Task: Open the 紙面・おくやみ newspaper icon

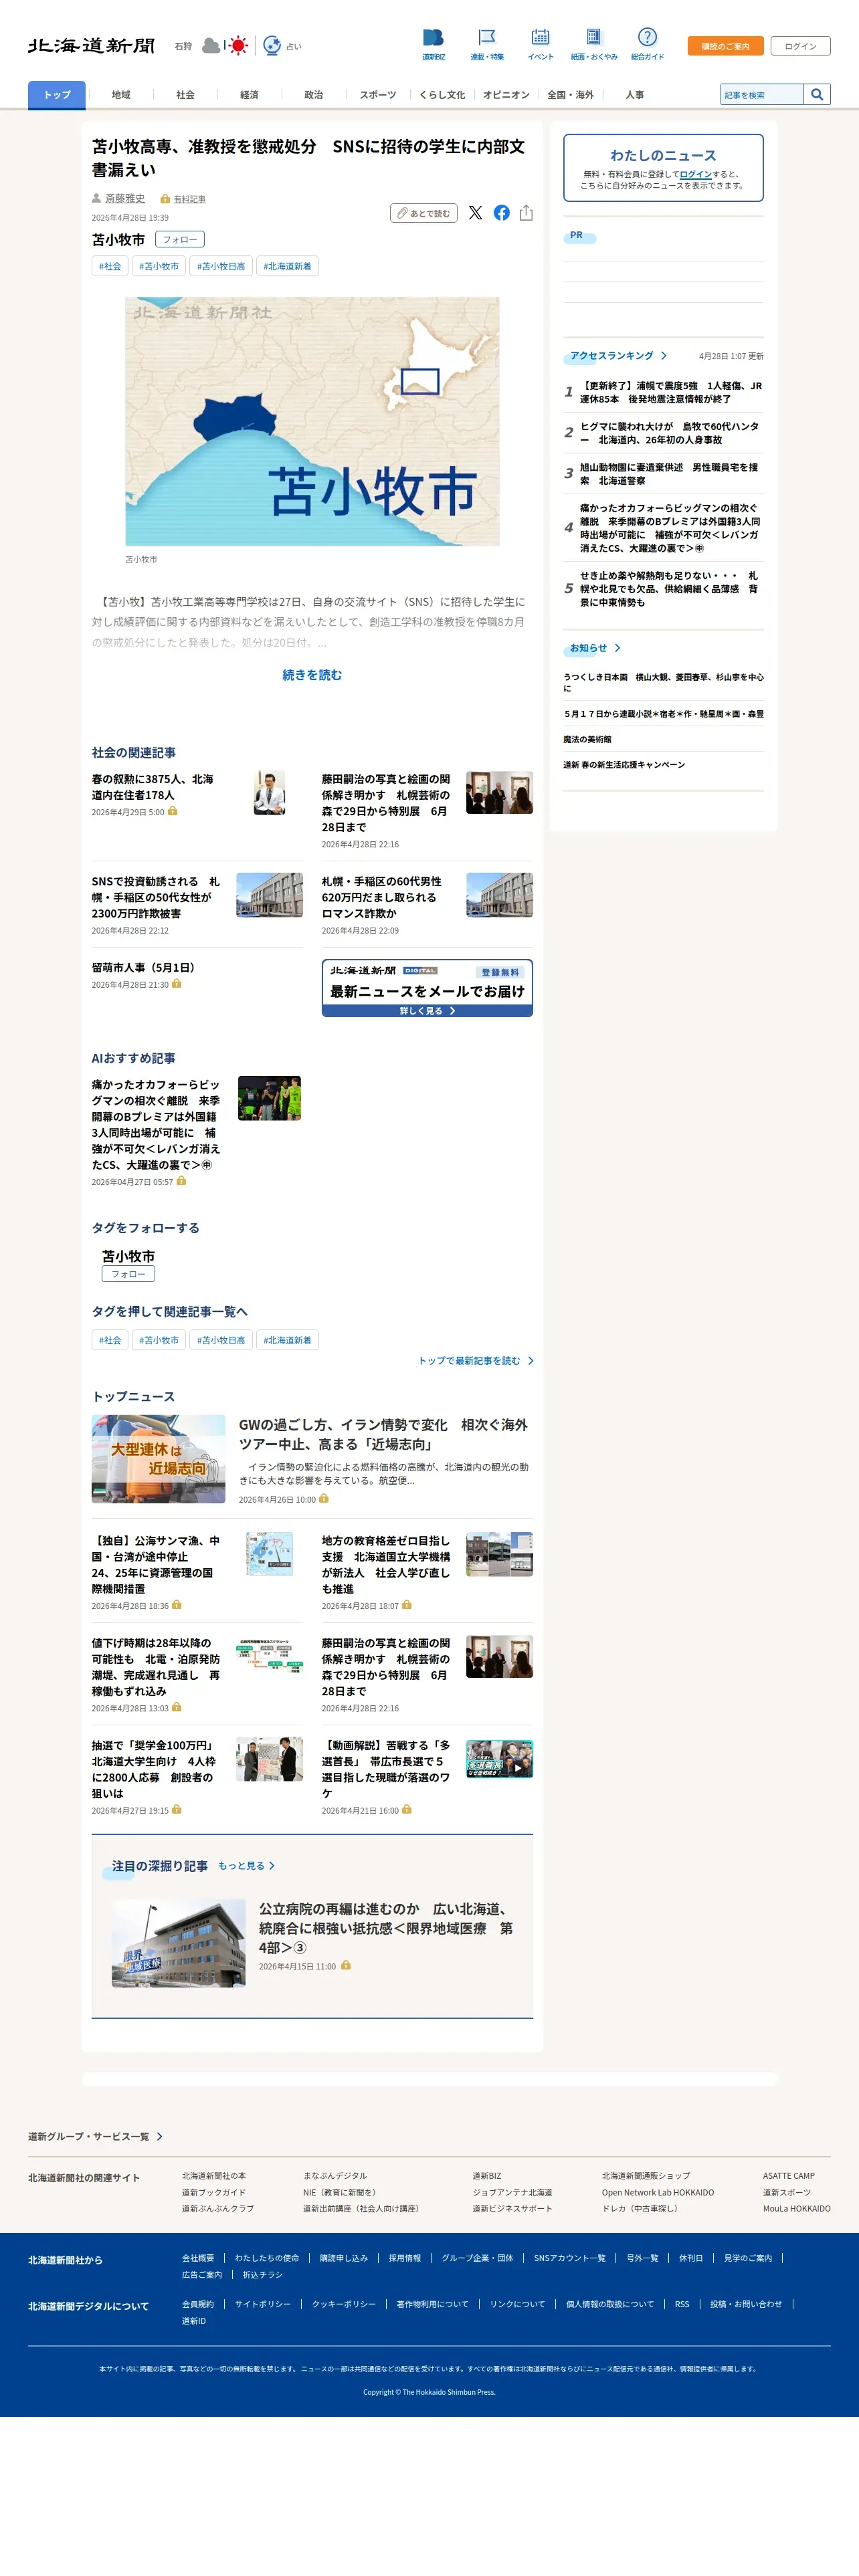Action: pos(594,38)
